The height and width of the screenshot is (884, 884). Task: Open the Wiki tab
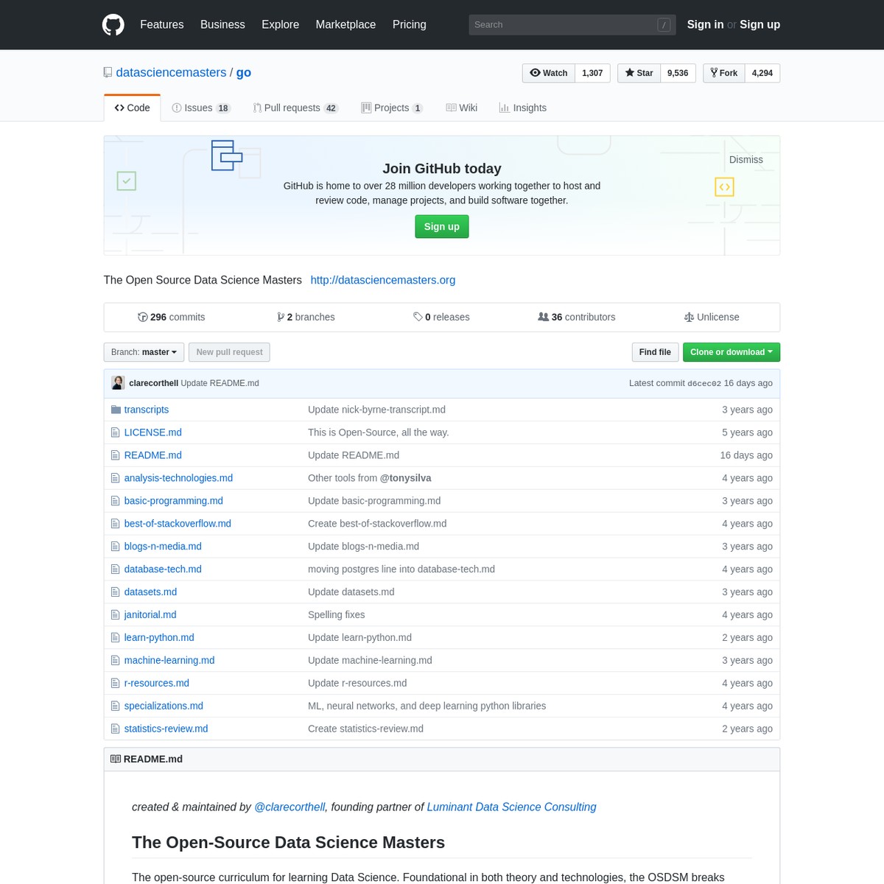pyautogui.click(x=462, y=108)
